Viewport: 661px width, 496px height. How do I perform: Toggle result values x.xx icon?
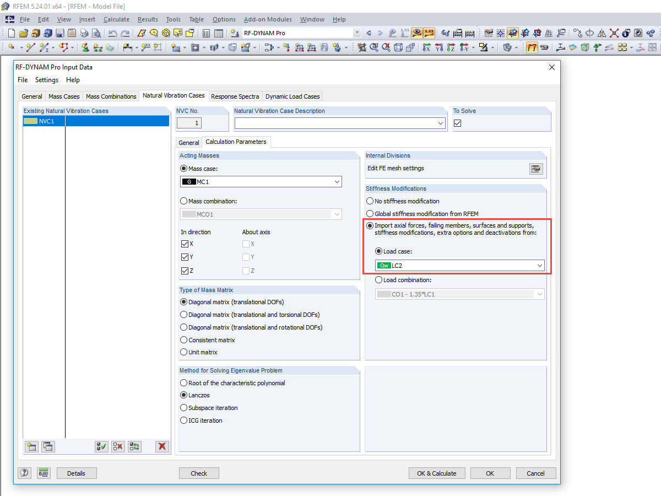429,33
